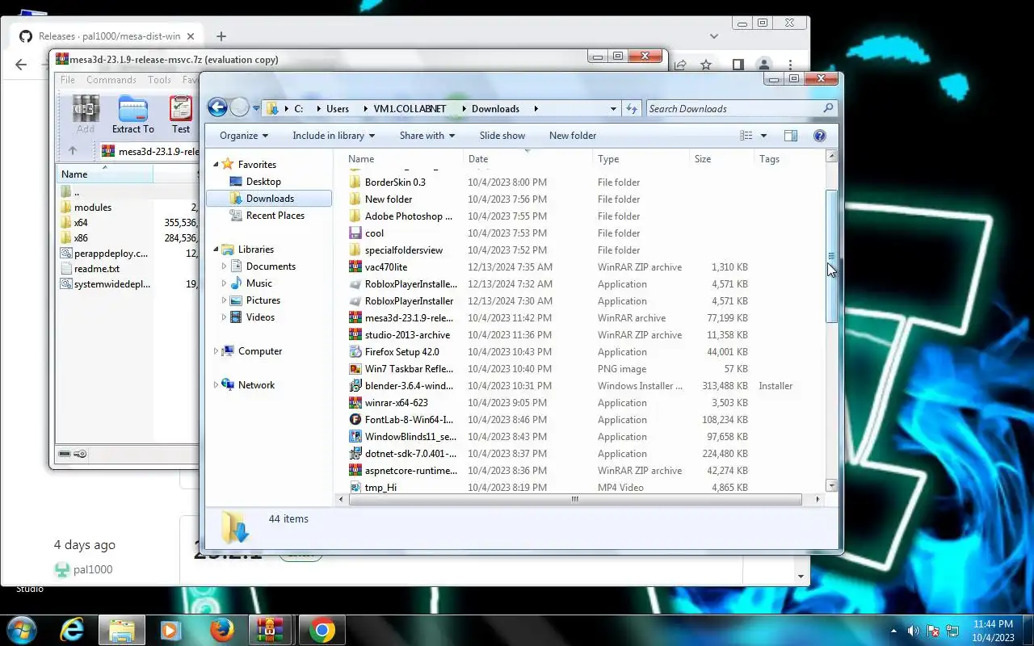1034x646 pixels.
Task: Open the view options dropdown arrow
Action: tap(763, 136)
